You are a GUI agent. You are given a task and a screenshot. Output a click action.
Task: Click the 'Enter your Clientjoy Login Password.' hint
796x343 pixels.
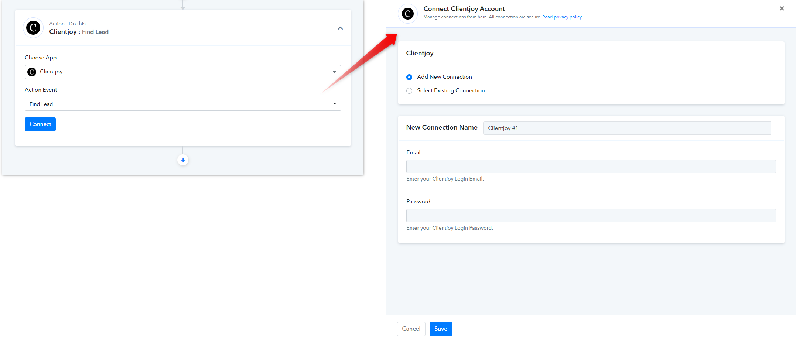450,228
